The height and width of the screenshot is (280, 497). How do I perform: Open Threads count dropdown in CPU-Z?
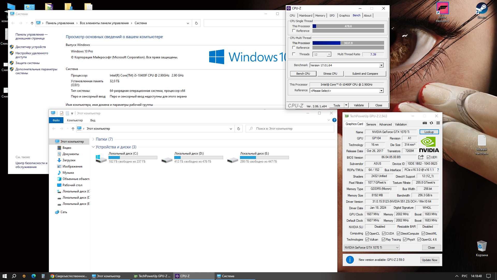click(x=329, y=54)
